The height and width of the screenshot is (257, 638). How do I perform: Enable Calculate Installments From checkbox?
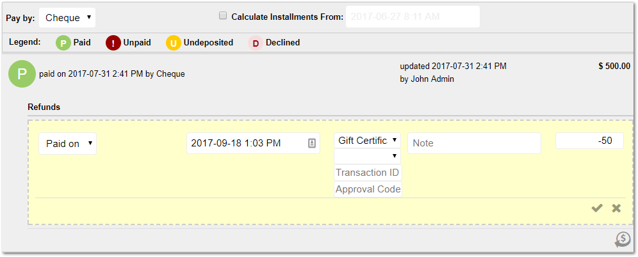click(x=223, y=16)
